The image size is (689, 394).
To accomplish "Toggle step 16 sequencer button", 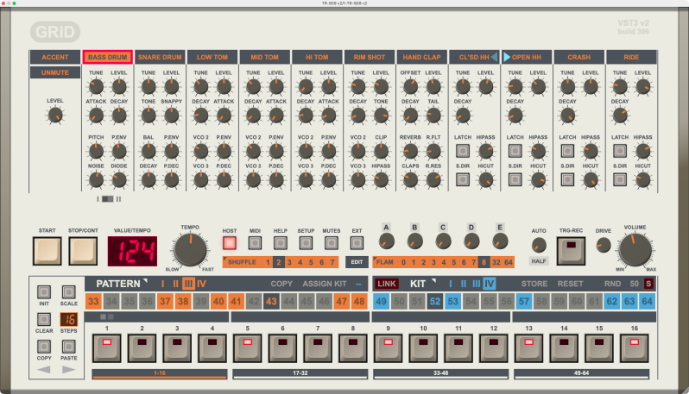I will point(634,348).
